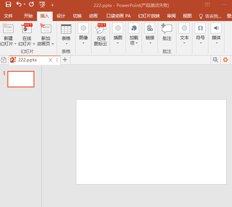Open the Slide Show (幻灯片放映) tab
The width and height of the screenshot is (232, 207).
[x=149, y=16]
